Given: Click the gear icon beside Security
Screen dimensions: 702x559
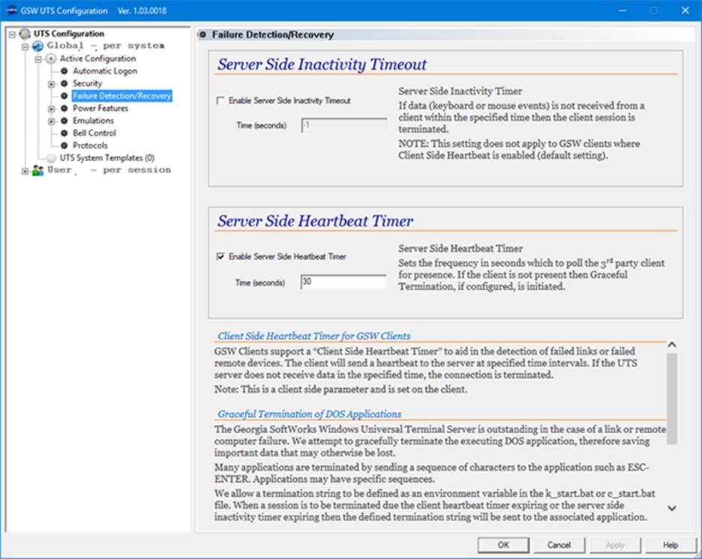Looking at the screenshot, I should point(64,84).
